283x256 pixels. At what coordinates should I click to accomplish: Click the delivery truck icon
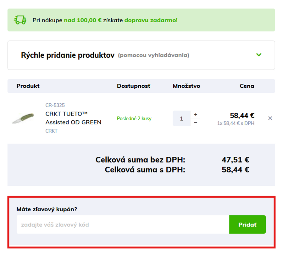[x=19, y=20]
